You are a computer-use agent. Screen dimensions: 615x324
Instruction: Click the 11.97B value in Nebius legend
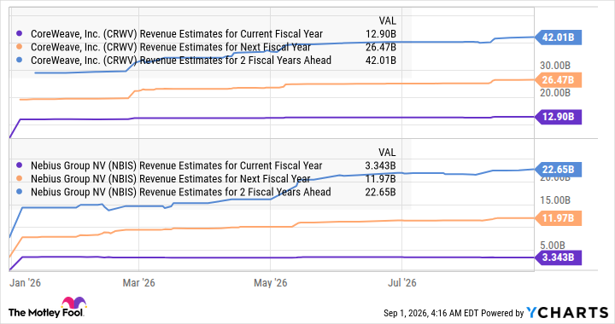click(380, 179)
